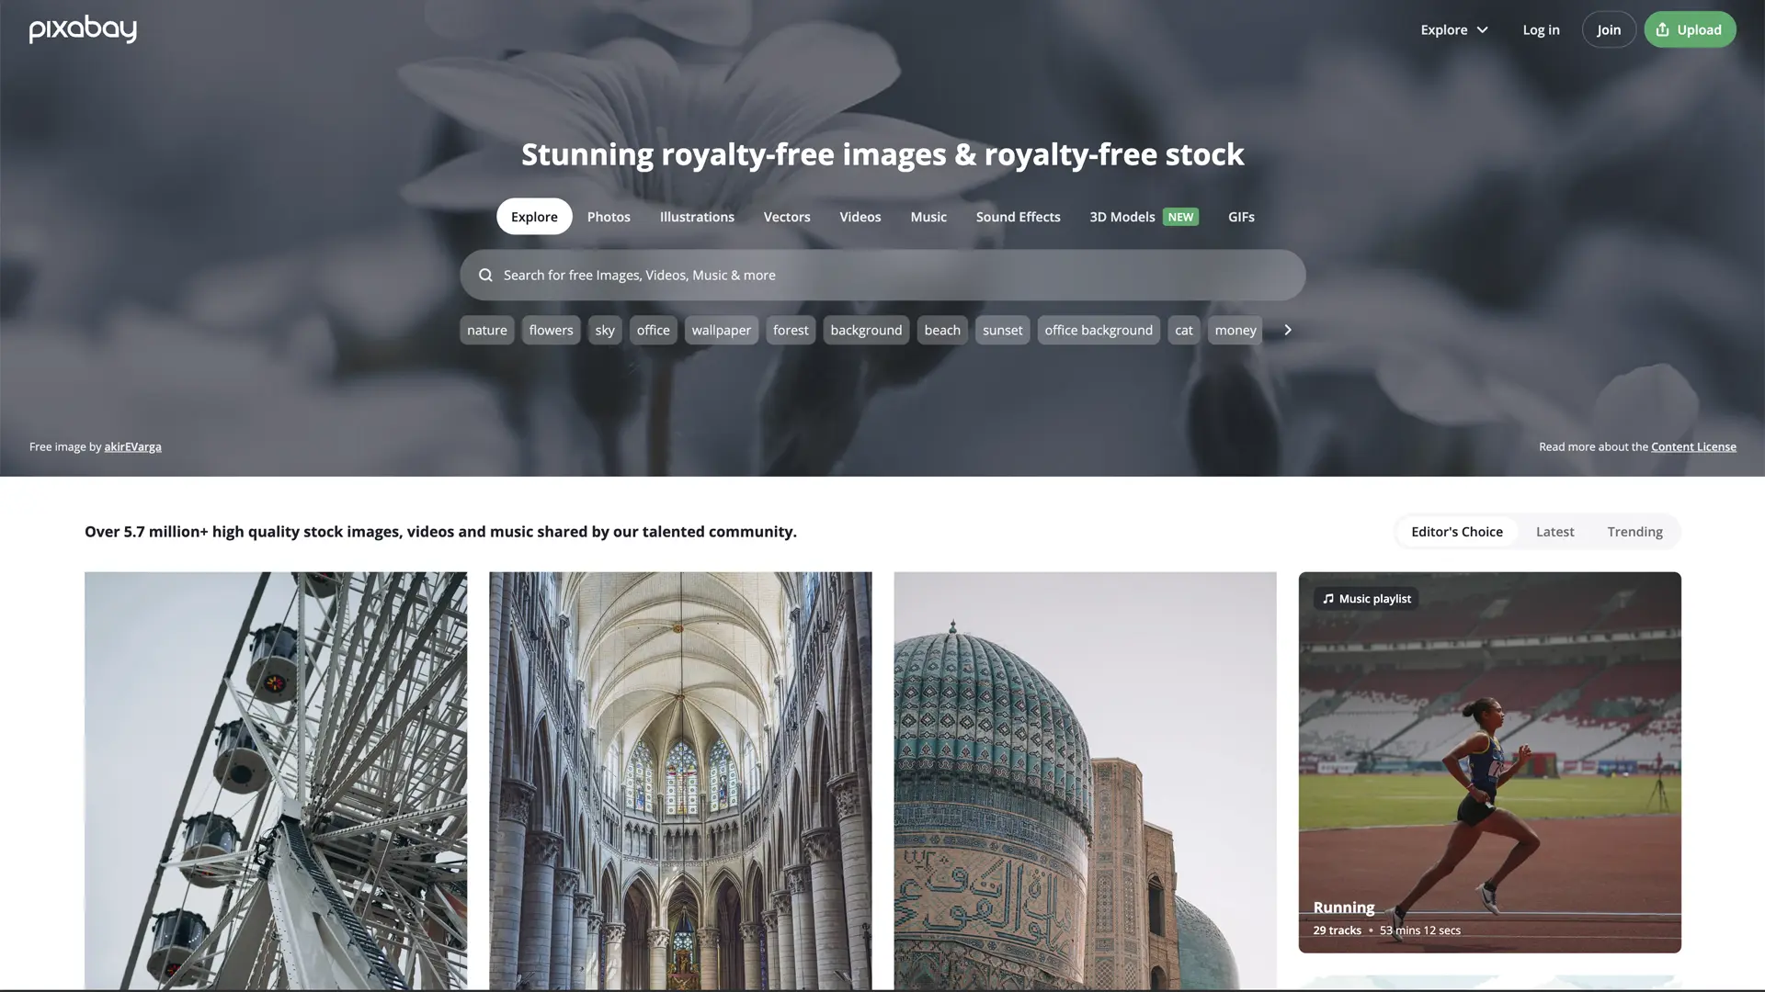Show more tags with right chevron

[1287, 330]
